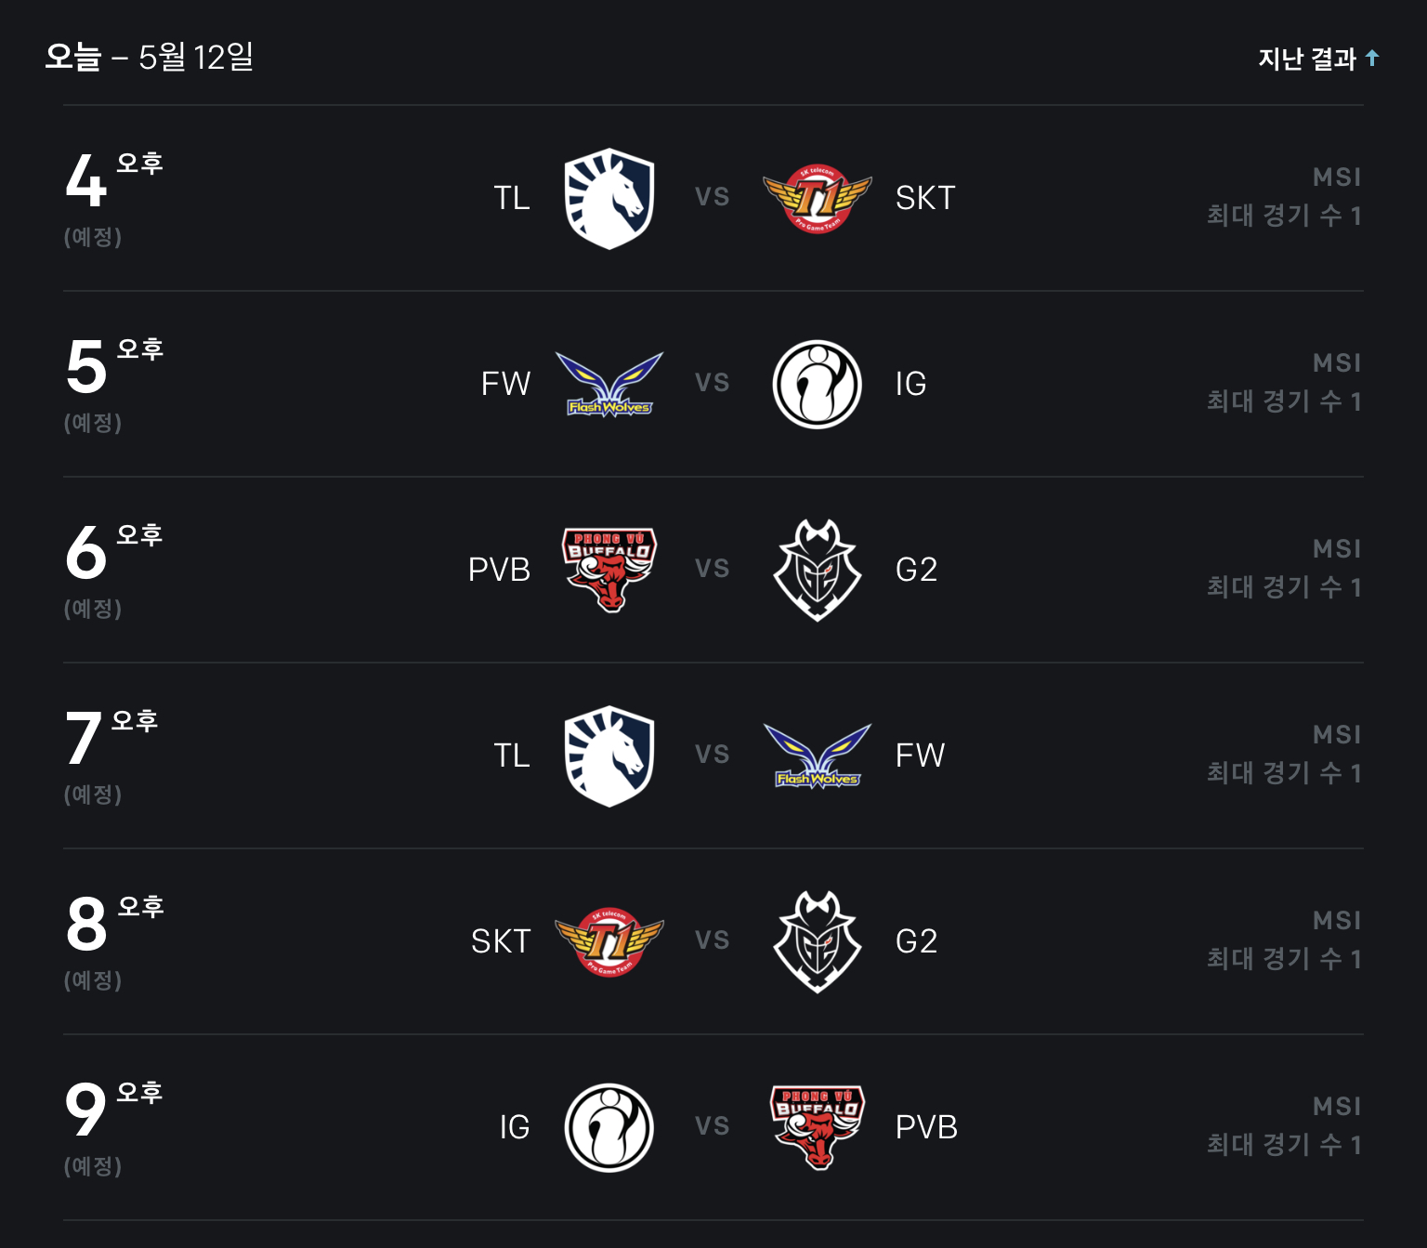
Task: Click 최대 경기 수 1 in 9 PM match
Action: click(x=1284, y=1145)
